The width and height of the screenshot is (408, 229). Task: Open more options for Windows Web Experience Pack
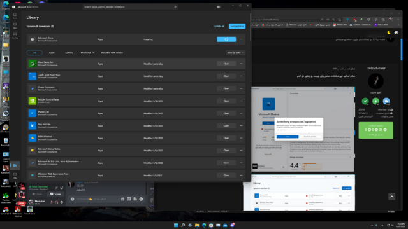click(x=241, y=176)
